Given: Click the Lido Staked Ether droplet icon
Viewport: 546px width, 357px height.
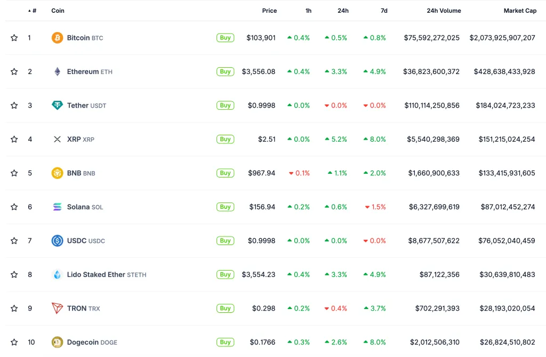Looking at the screenshot, I should click(57, 274).
